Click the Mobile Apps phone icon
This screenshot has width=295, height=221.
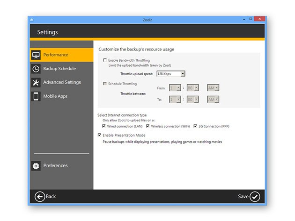point(36,96)
